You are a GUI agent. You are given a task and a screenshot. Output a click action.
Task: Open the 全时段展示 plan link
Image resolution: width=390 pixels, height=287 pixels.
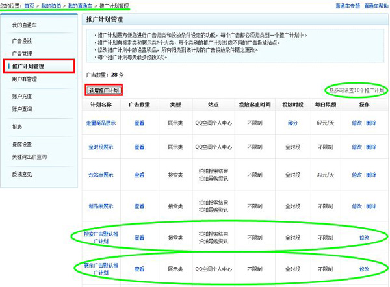click(101, 147)
